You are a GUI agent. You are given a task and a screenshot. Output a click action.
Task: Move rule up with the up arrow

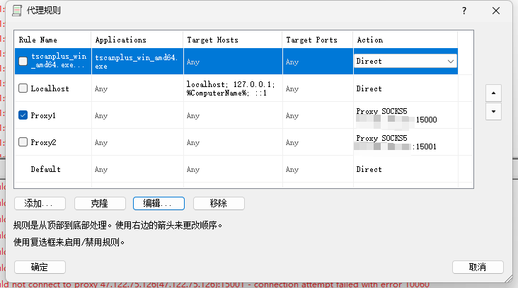tap(493, 93)
